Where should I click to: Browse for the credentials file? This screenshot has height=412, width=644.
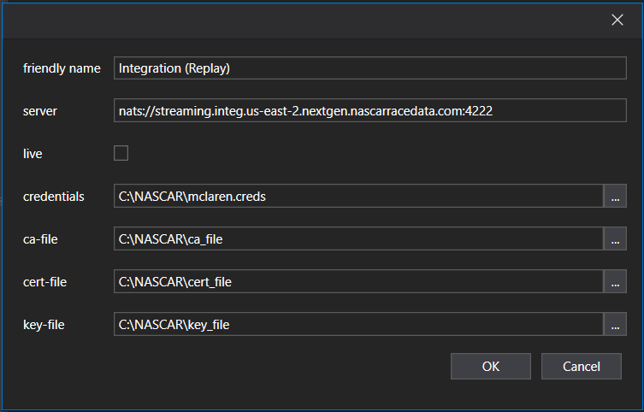click(x=616, y=197)
